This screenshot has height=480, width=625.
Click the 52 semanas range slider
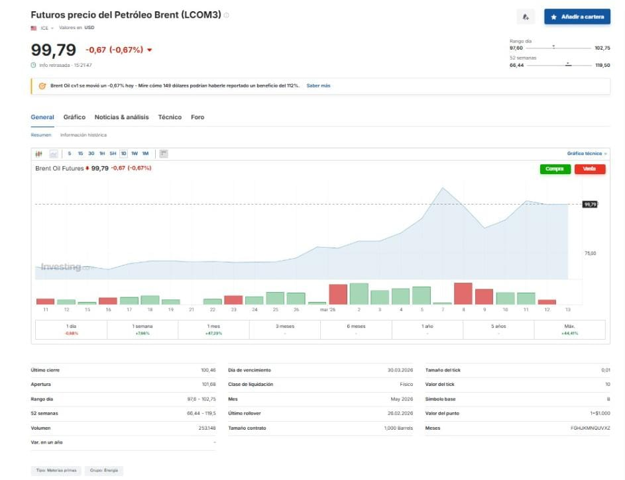(x=559, y=65)
